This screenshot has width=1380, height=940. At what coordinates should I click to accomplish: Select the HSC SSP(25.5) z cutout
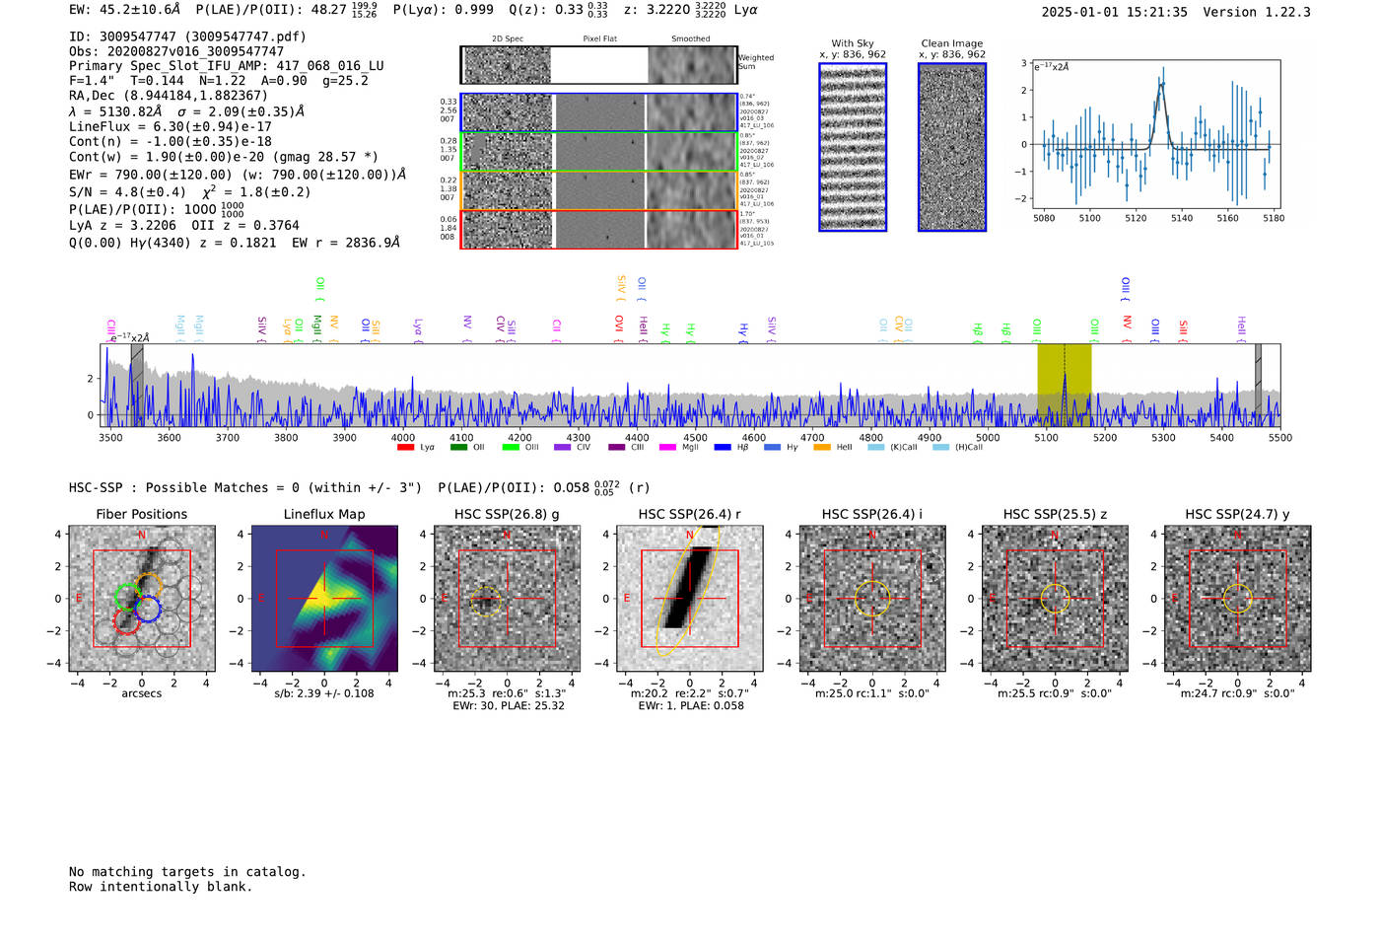(x=1055, y=599)
